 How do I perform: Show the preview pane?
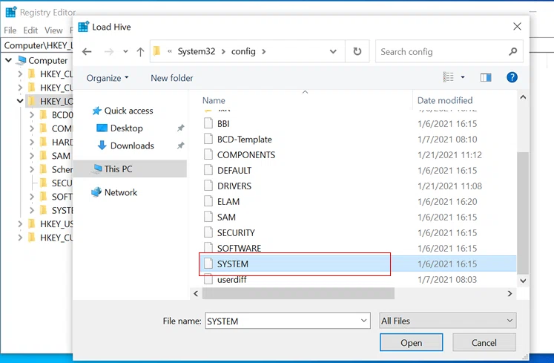(x=486, y=77)
